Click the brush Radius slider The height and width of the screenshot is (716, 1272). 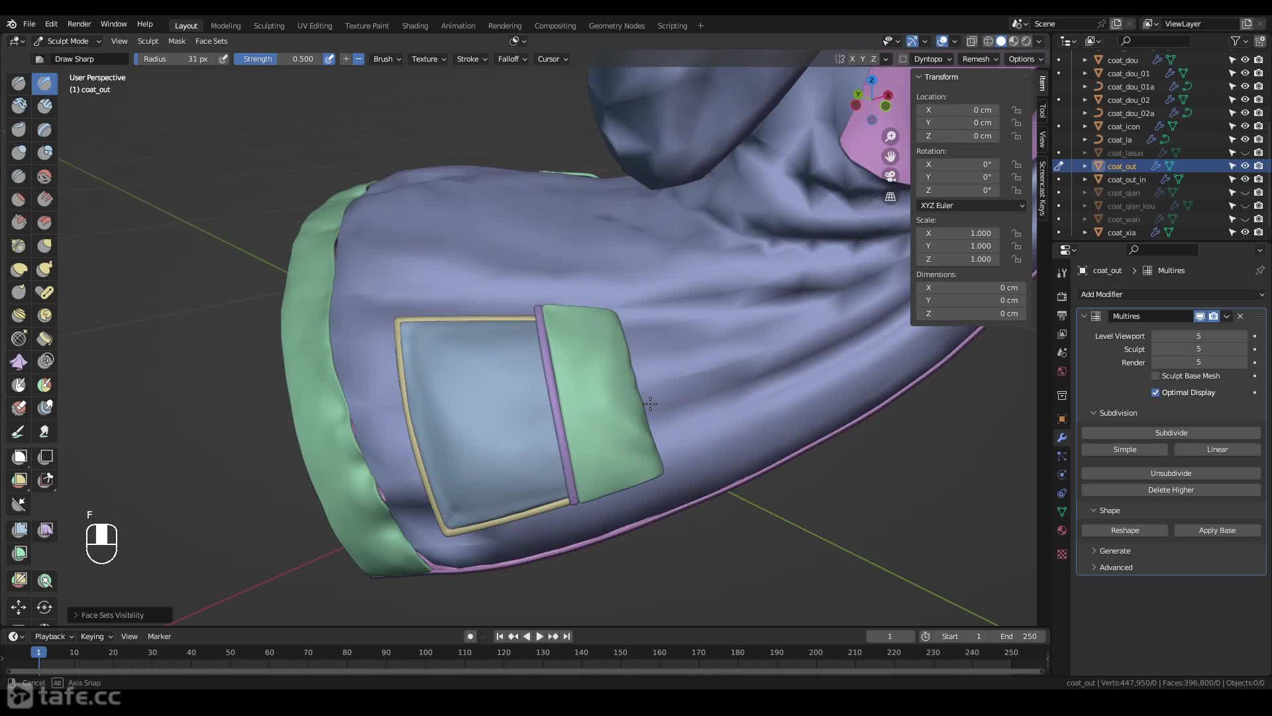point(176,59)
